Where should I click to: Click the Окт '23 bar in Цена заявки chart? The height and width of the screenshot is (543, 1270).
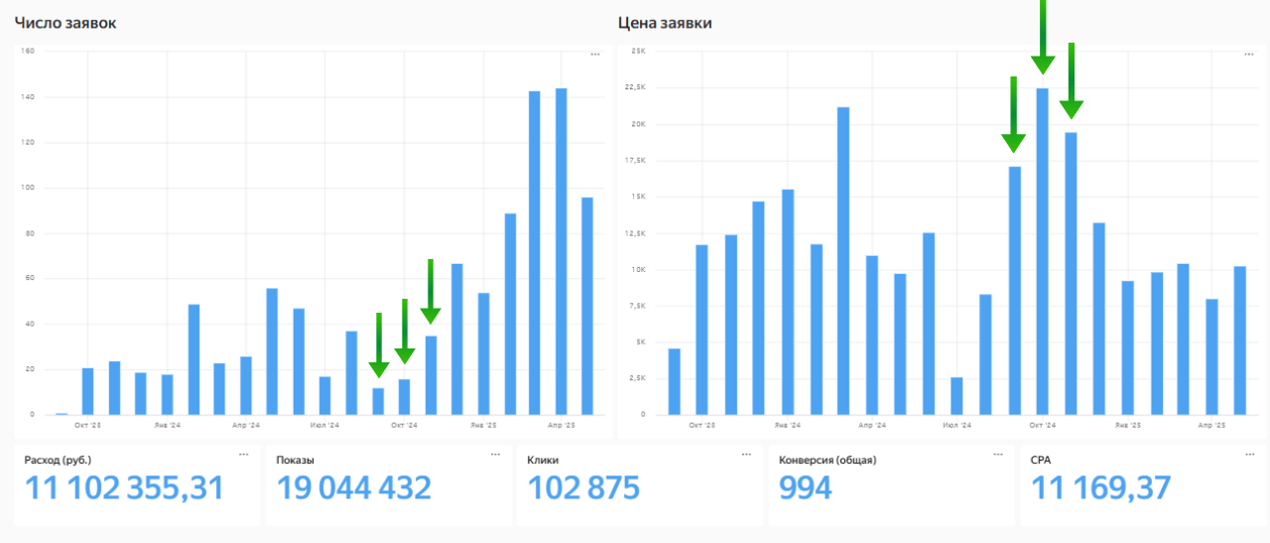[x=702, y=330]
